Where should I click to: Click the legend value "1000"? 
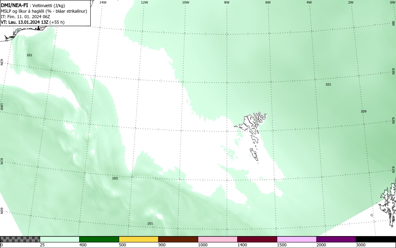click(202, 245)
